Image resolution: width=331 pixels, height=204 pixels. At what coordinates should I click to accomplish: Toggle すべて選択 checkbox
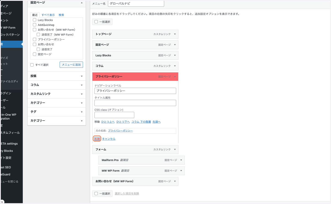[32, 65]
